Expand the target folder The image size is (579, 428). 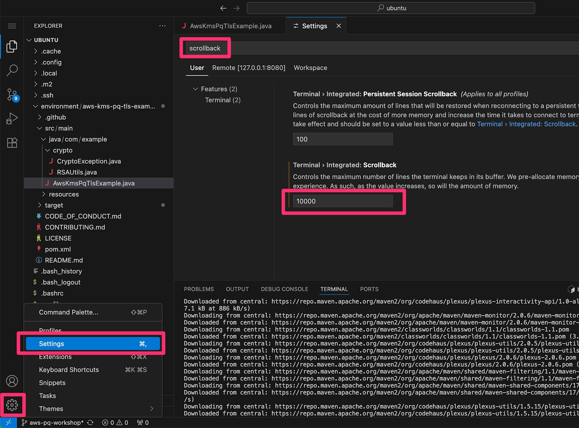(x=40, y=205)
